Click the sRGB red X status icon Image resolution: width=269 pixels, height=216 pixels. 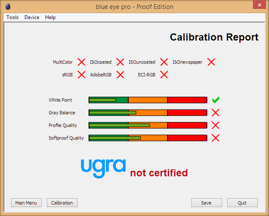tap(81, 75)
